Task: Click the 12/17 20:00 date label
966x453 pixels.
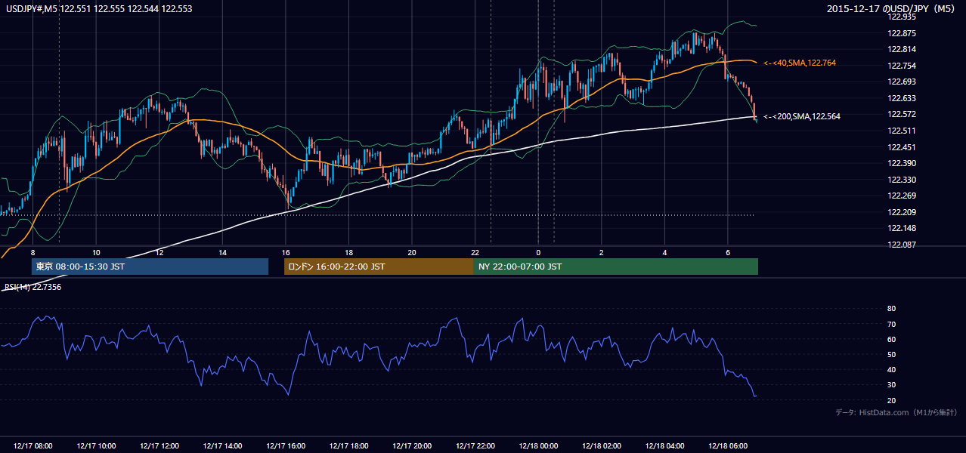Action: [412, 446]
